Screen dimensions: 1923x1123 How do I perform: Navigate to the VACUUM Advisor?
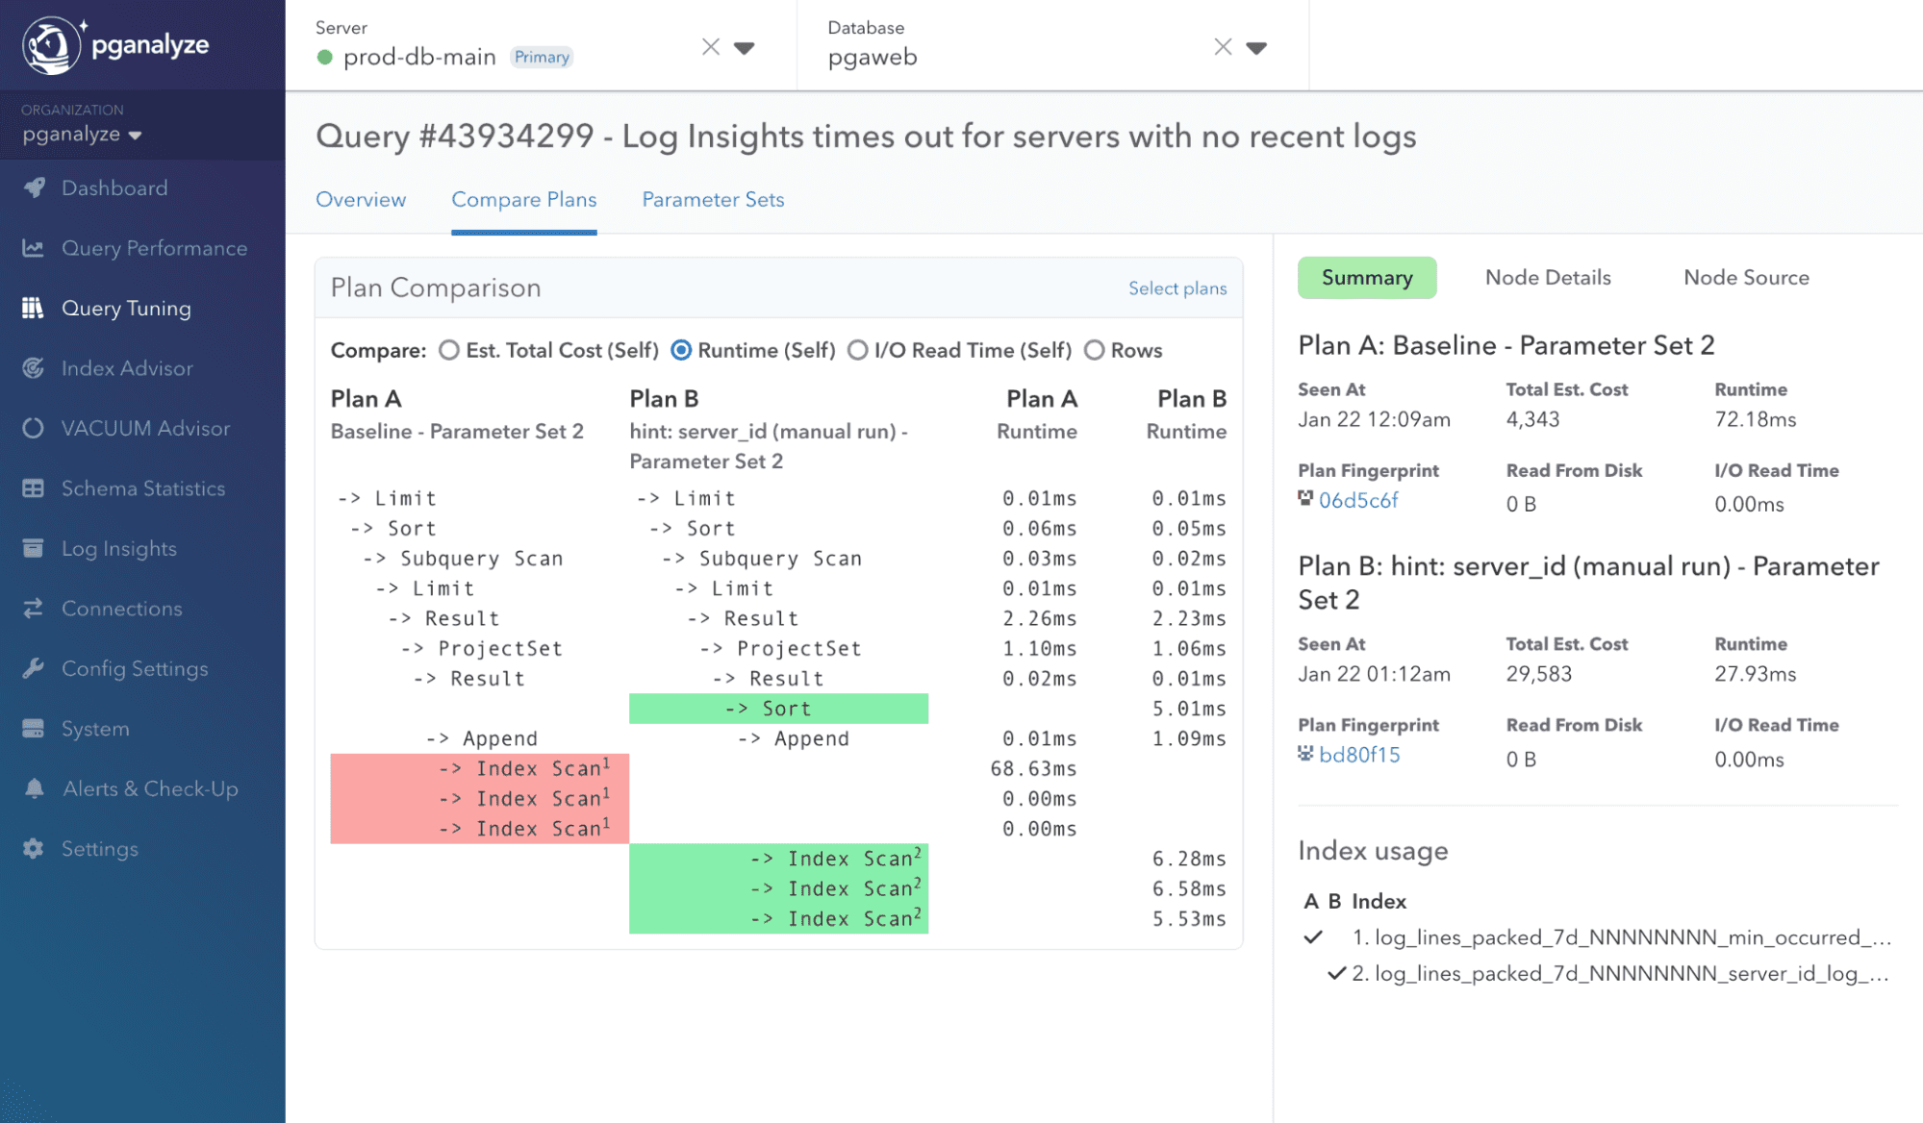coord(144,428)
